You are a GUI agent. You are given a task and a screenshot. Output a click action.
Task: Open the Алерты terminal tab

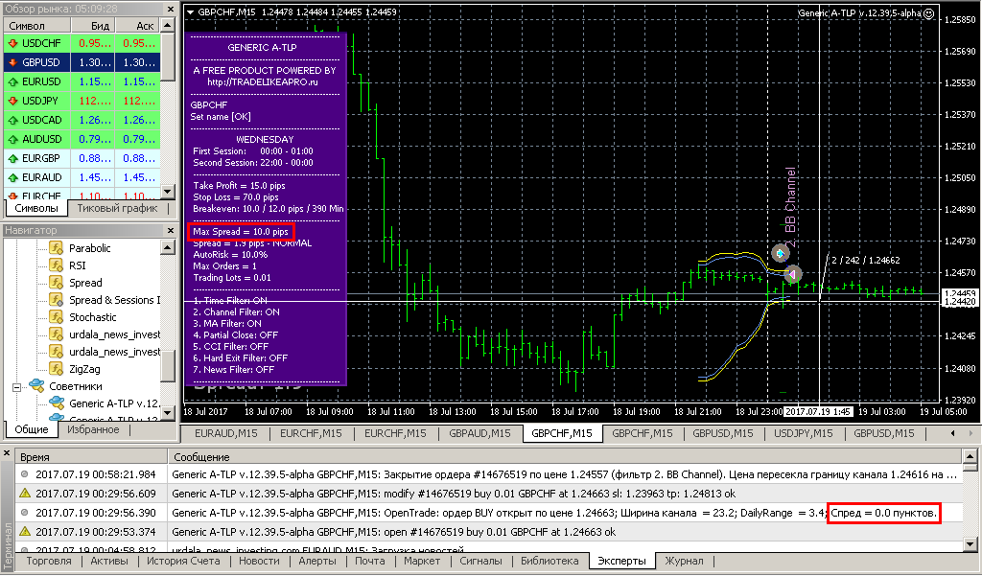click(316, 561)
